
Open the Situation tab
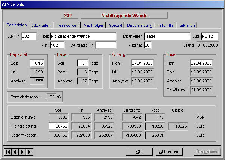pyautogui.click(x=187, y=25)
